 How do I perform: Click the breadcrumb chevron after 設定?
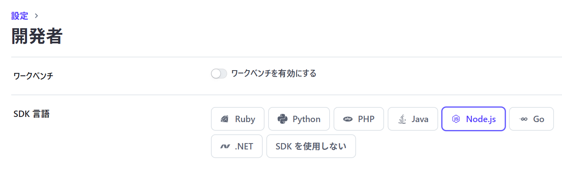click(37, 16)
